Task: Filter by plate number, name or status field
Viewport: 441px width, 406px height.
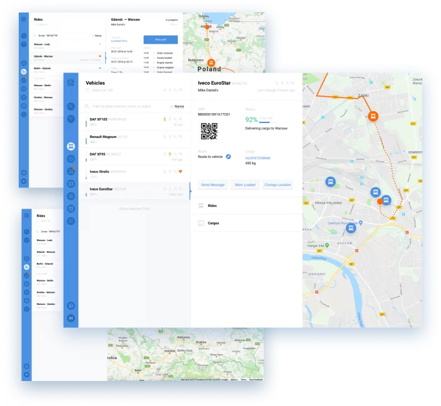Action: pyautogui.click(x=121, y=106)
